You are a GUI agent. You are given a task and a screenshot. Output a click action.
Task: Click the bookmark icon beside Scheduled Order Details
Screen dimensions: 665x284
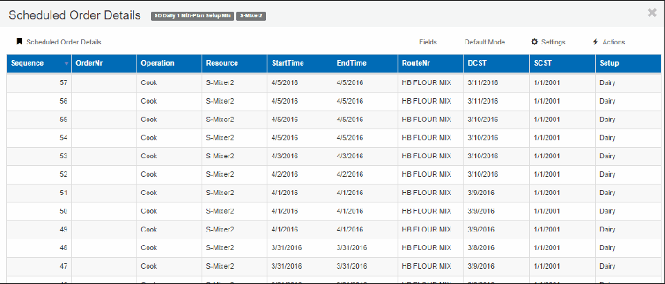pos(19,42)
